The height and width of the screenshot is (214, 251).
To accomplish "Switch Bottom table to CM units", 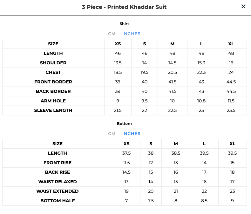I will click(112, 134).
